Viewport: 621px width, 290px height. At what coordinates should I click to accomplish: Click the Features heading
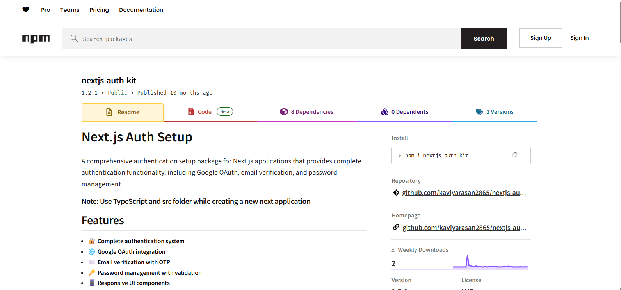point(103,221)
